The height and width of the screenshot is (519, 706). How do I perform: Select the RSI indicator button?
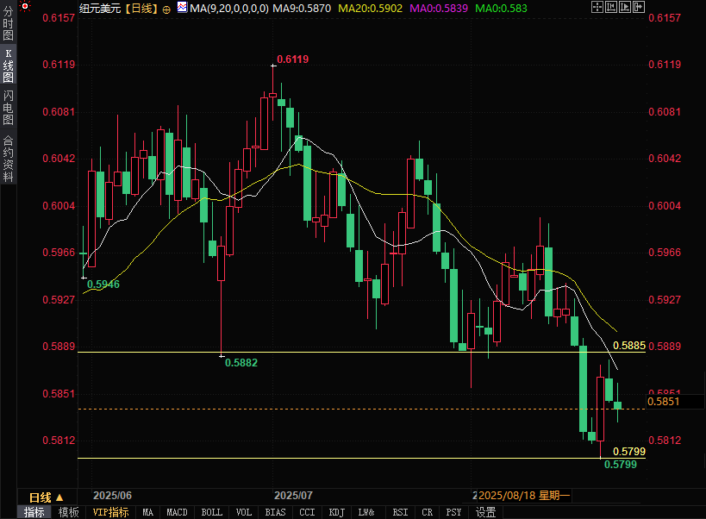(400, 512)
